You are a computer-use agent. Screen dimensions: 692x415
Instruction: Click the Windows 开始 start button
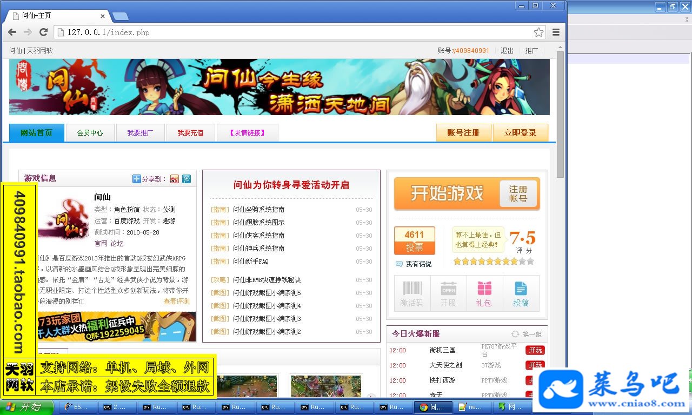tap(27, 407)
